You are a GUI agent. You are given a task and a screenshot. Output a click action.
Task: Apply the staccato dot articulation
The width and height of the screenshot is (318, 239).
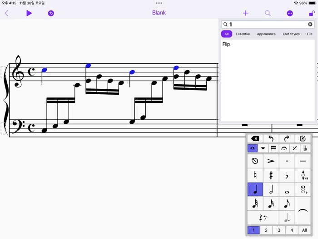pyautogui.click(x=287, y=161)
